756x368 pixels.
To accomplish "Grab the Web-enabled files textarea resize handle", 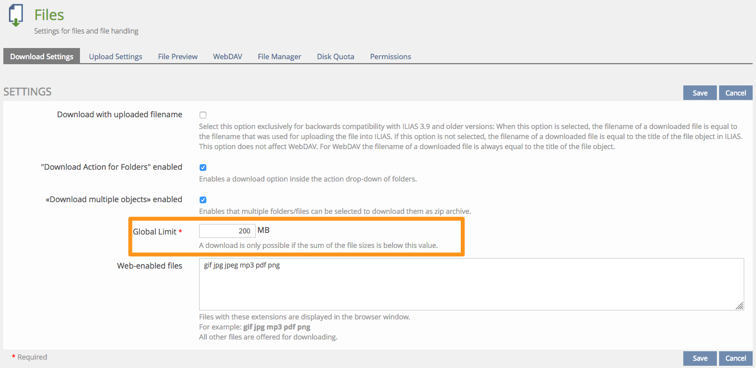I will point(739,305).
